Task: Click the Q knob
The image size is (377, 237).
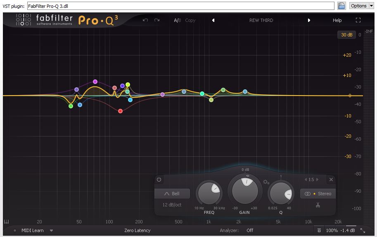Action: click(281, 194)
